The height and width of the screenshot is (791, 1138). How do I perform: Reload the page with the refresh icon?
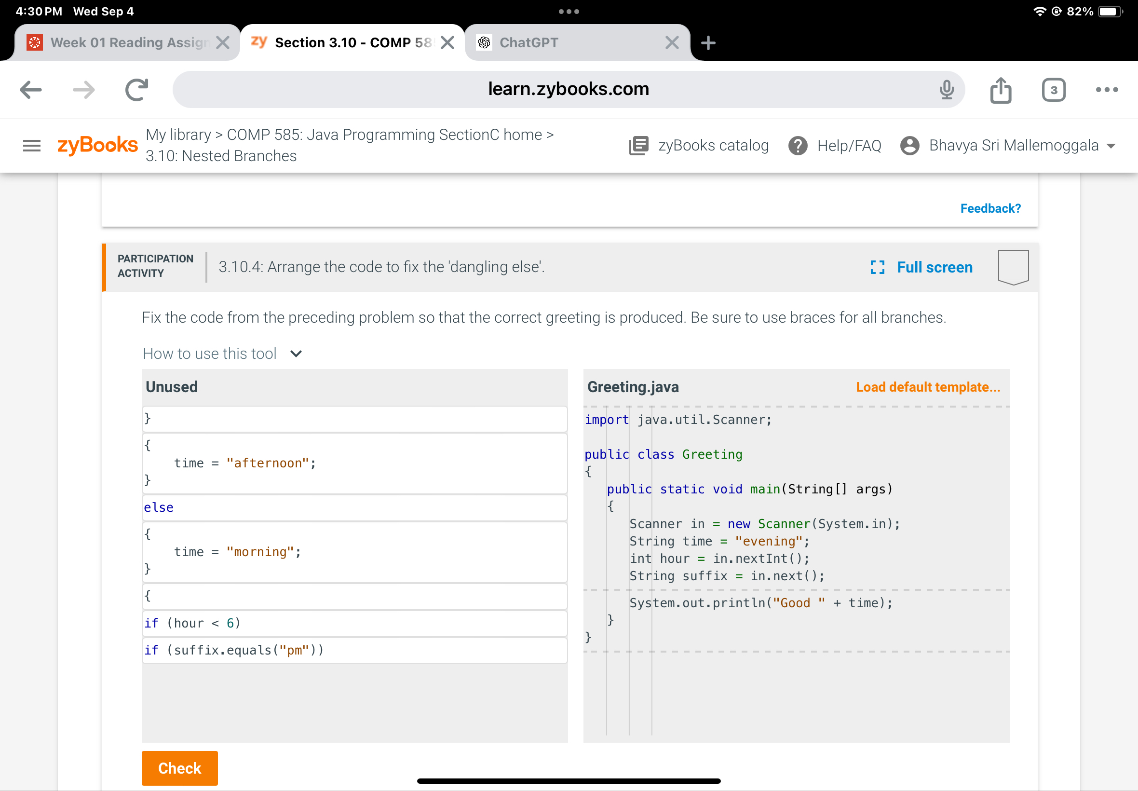[136, 90]
